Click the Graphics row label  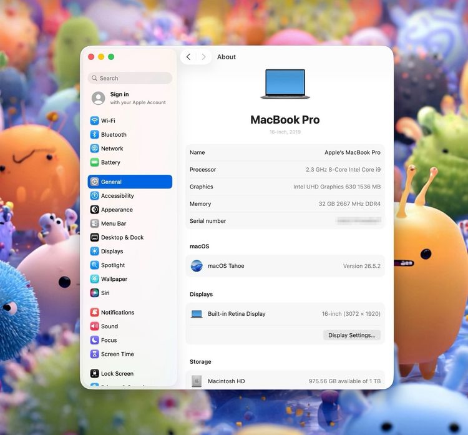tap(201, 187)
